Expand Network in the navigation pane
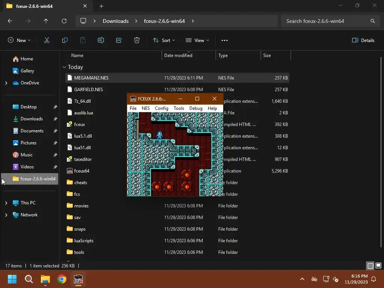The height and width of the screenshot is (288, 384). click(x=6, y=215)
